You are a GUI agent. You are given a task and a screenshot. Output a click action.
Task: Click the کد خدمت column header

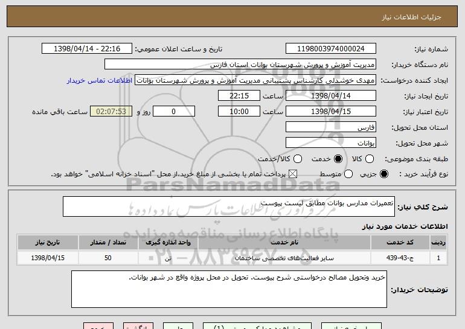[400, 243]
